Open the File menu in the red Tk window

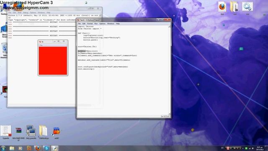pos(41,45)
